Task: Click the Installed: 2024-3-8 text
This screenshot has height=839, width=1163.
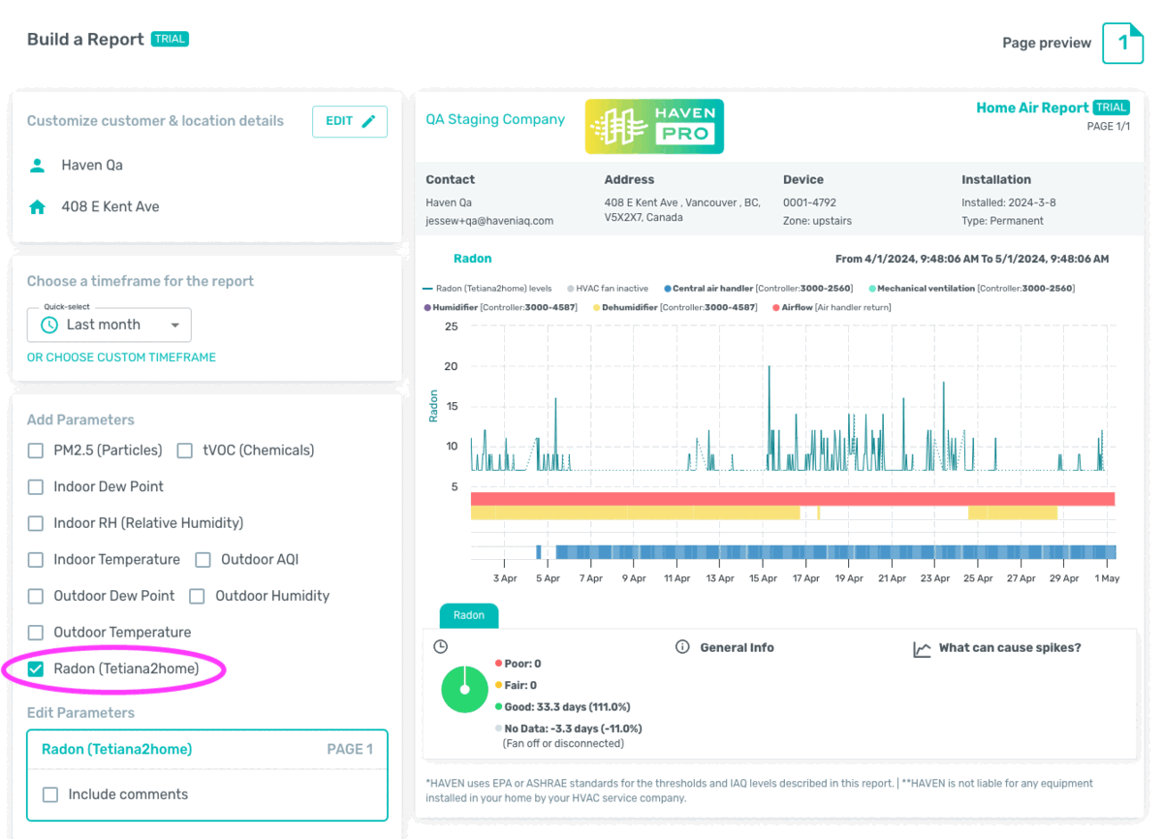Action: (x=1009, y=203)
